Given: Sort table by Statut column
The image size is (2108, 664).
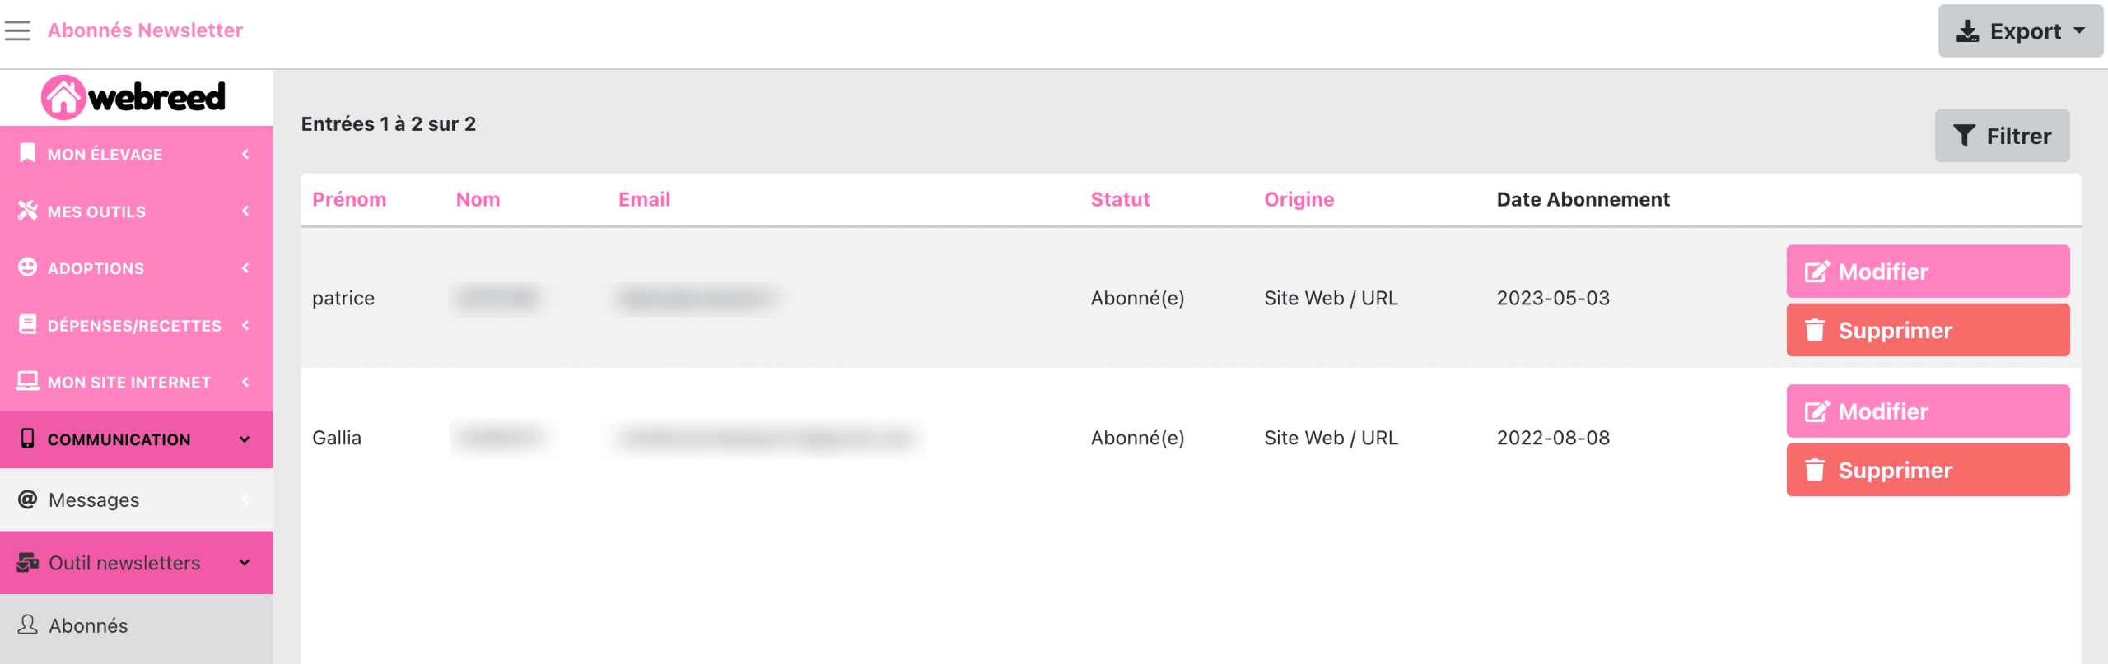Looking at the screenshot, I should 1120,199.
